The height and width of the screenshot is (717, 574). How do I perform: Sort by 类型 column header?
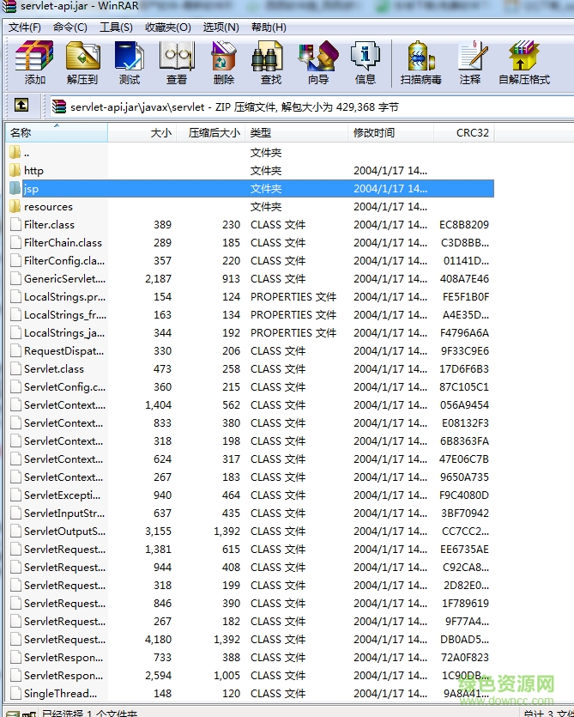click(296, 132)
